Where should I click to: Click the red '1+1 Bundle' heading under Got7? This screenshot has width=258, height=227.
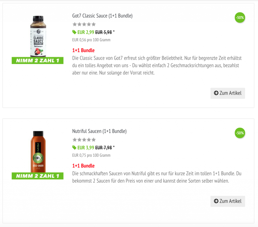coord(83,50)
